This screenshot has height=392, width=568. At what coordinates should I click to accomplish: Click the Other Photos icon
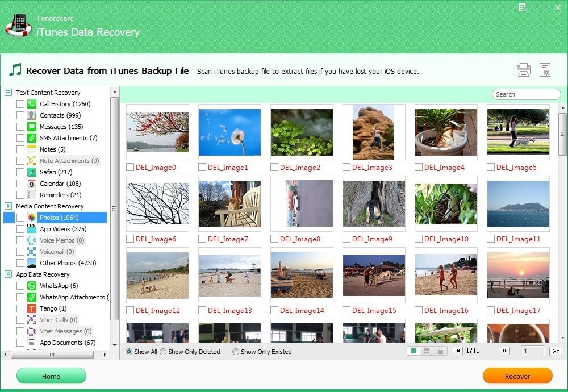tap(32, 262)
